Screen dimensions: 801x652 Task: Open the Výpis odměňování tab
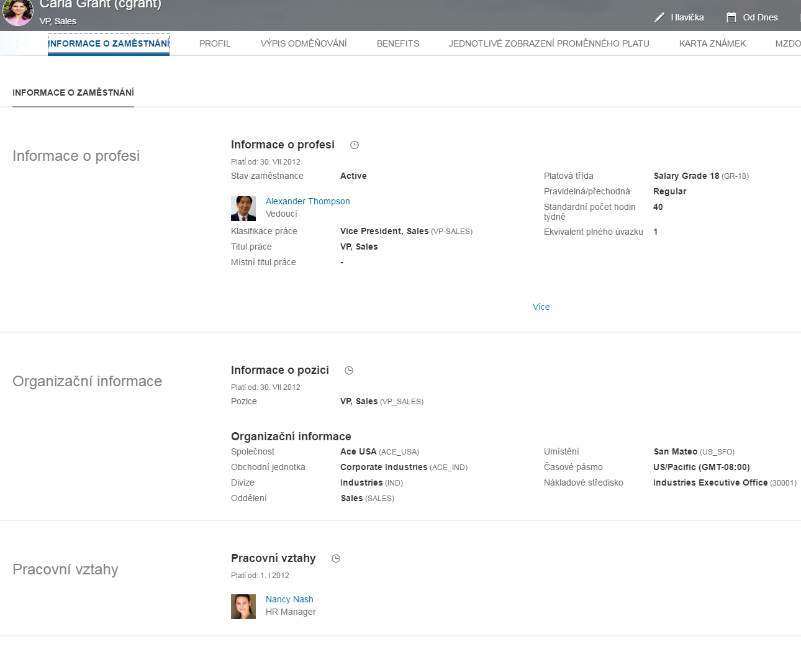tap(304, 43)
